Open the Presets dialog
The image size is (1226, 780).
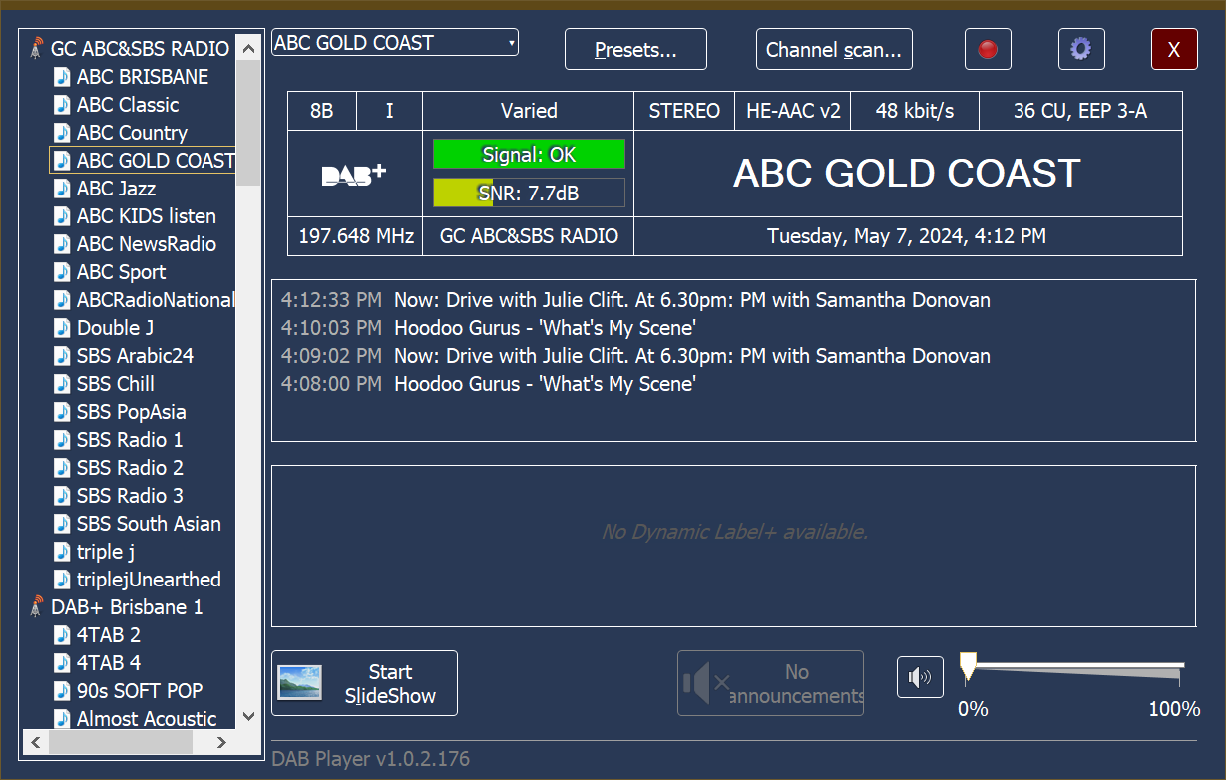click(x=635, y=49)
